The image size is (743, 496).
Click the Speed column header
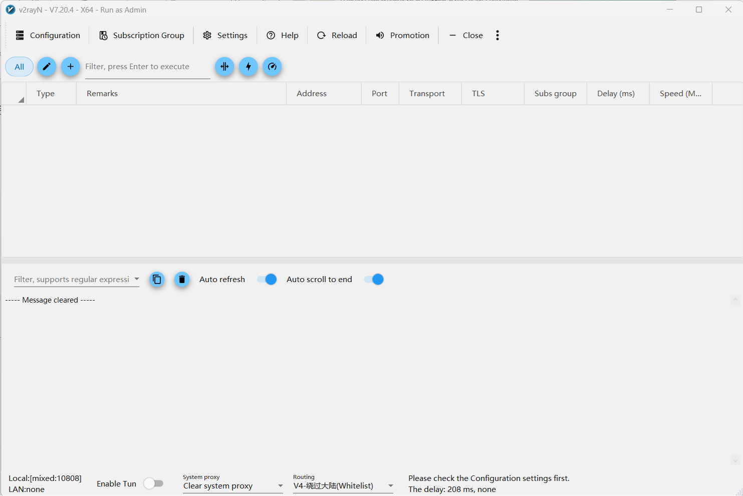681,94
